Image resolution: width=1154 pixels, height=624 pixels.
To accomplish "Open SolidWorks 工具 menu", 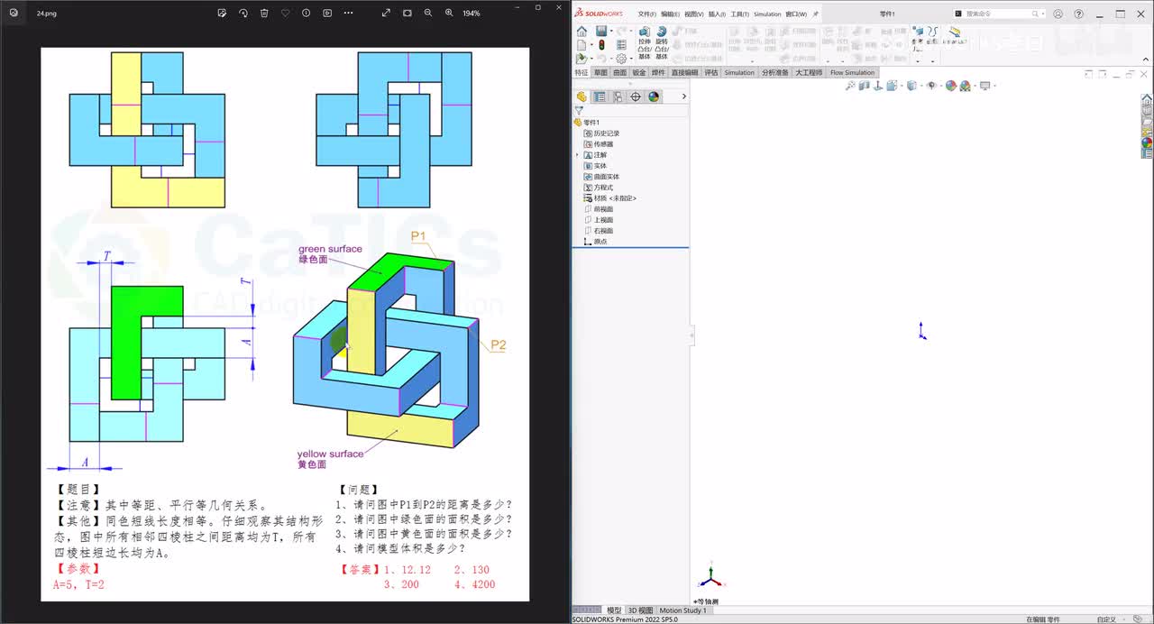I will pyautogui.click(x=739, y=14).
